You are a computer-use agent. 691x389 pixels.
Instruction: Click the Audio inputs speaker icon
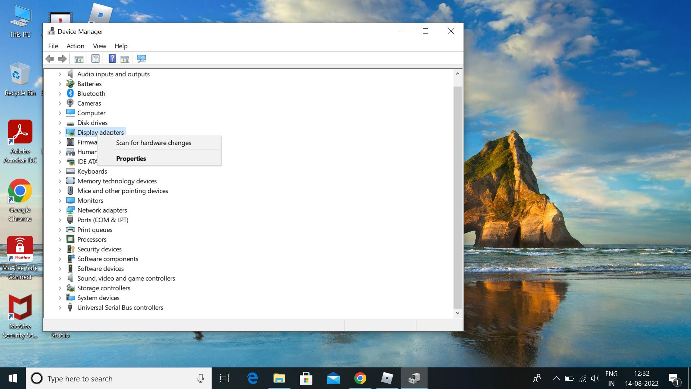[x=71, y=74]
